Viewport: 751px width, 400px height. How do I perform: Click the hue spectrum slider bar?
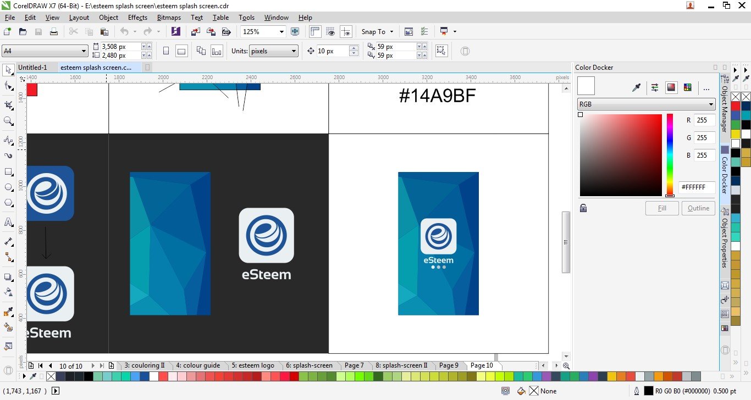(670, 155)
